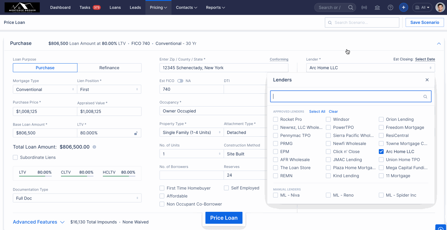The image size is (447, 230).
Task: Open the bank building icon
Action: pyautogui.click(x=377, y=7)
